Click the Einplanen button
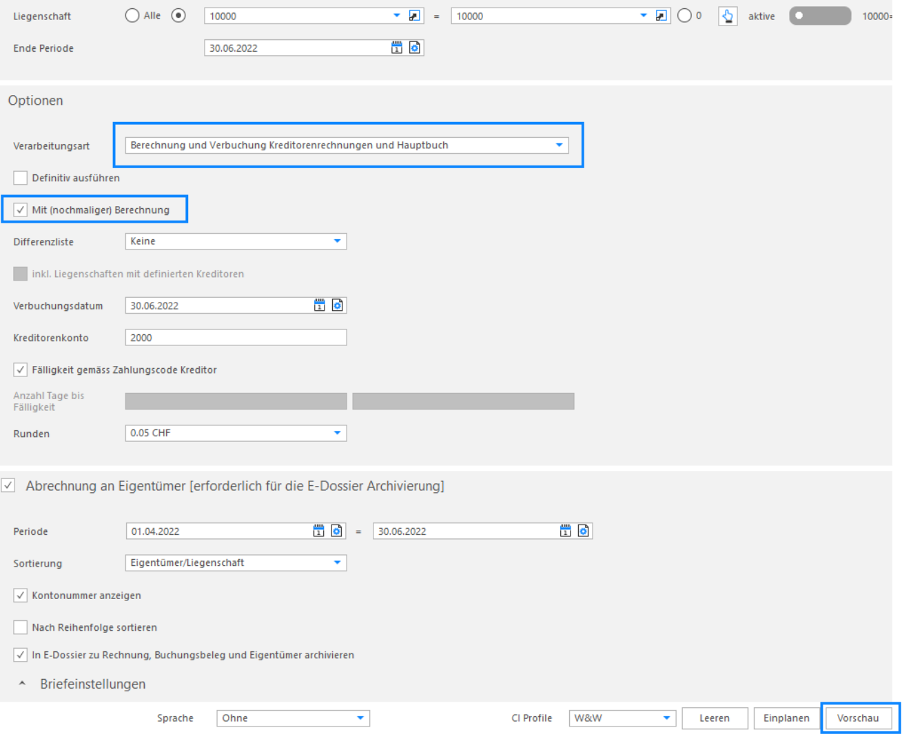 [x=786, y=718]
